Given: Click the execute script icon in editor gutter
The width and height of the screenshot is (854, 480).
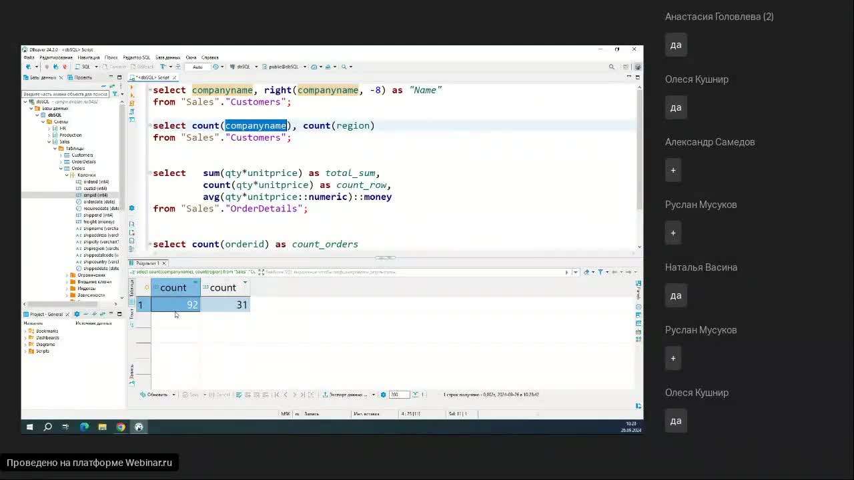Looking at the screenshot, I should pyautogui.click(x=131, y=103).
